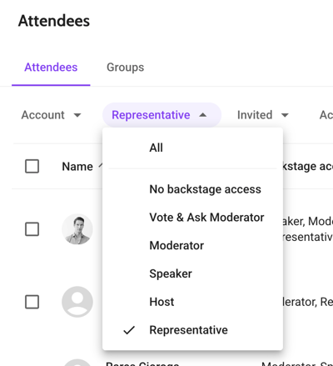The width and height of the screenshot is (333, 366).
Task: Choose the Speaker filter option
Action: (192, 273)
